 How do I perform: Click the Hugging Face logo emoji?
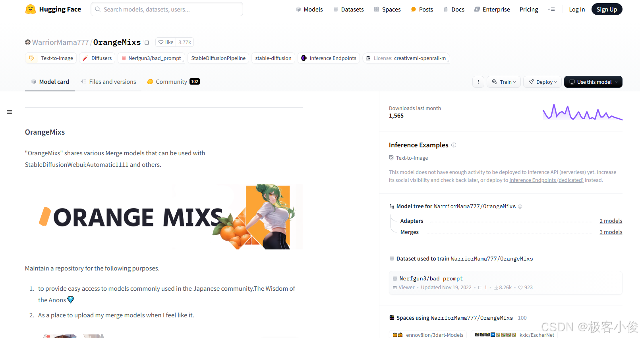tap(31, 9)
